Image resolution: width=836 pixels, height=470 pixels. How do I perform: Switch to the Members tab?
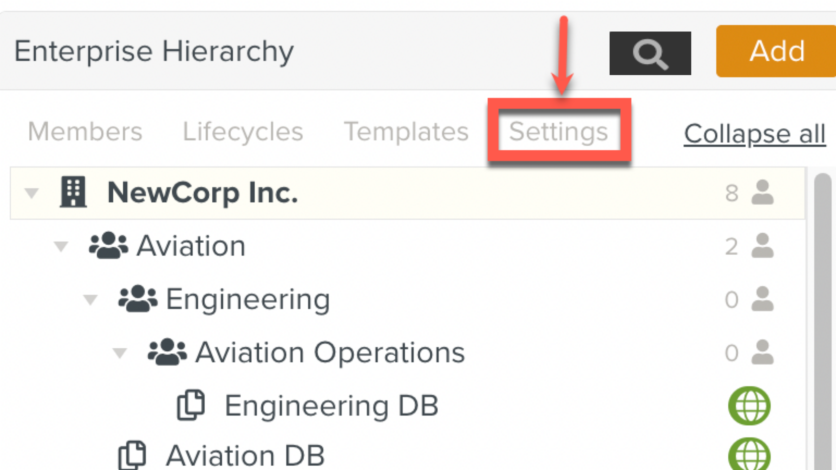click(85, 132)
